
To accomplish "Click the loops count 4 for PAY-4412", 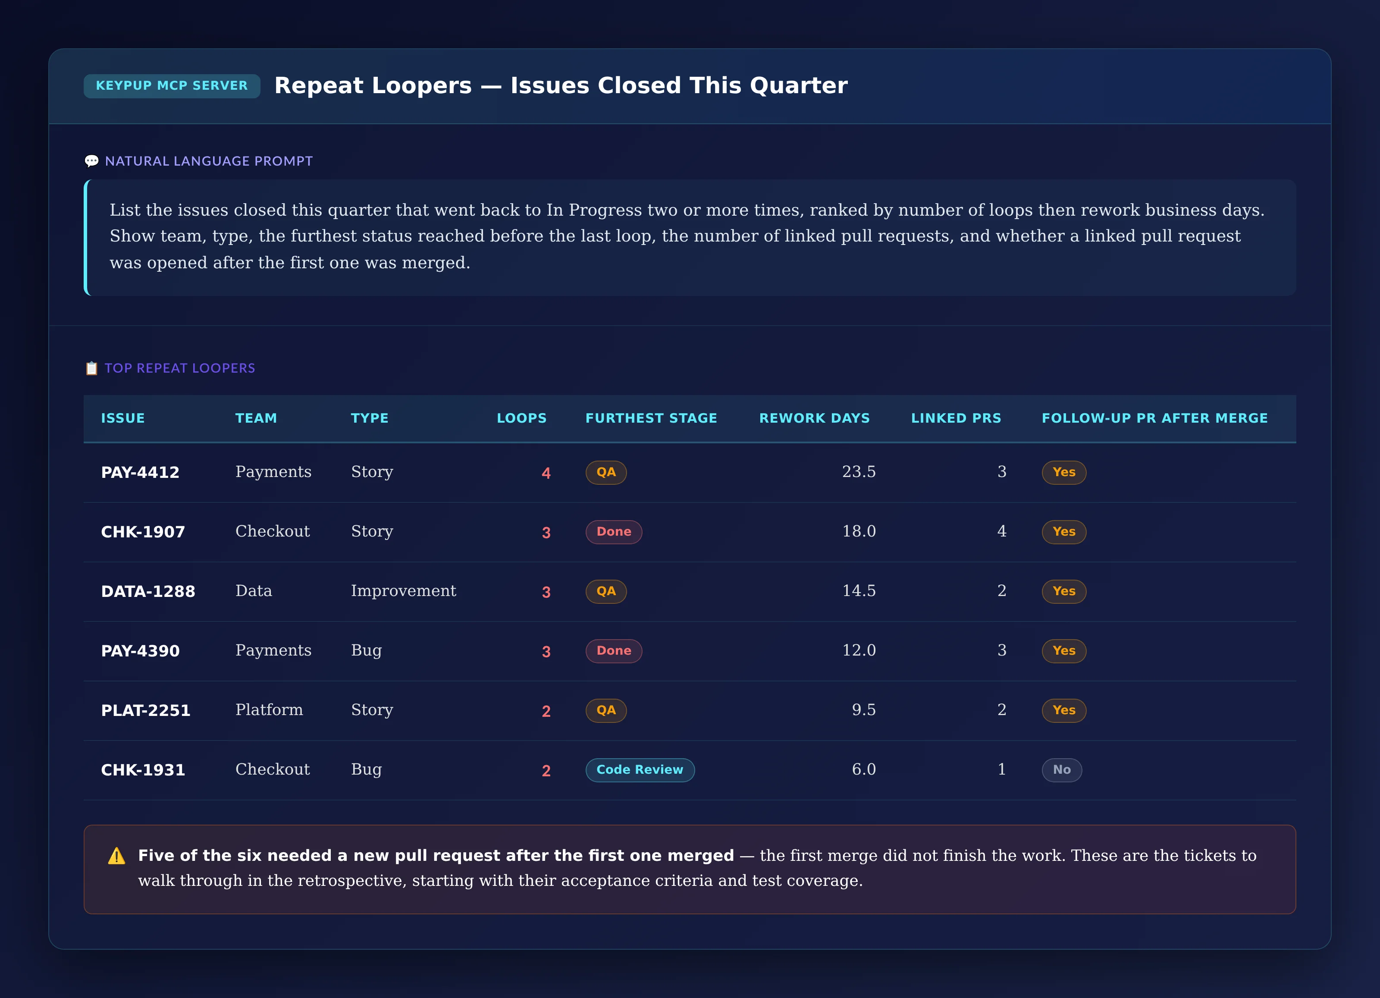I will 546,474.
